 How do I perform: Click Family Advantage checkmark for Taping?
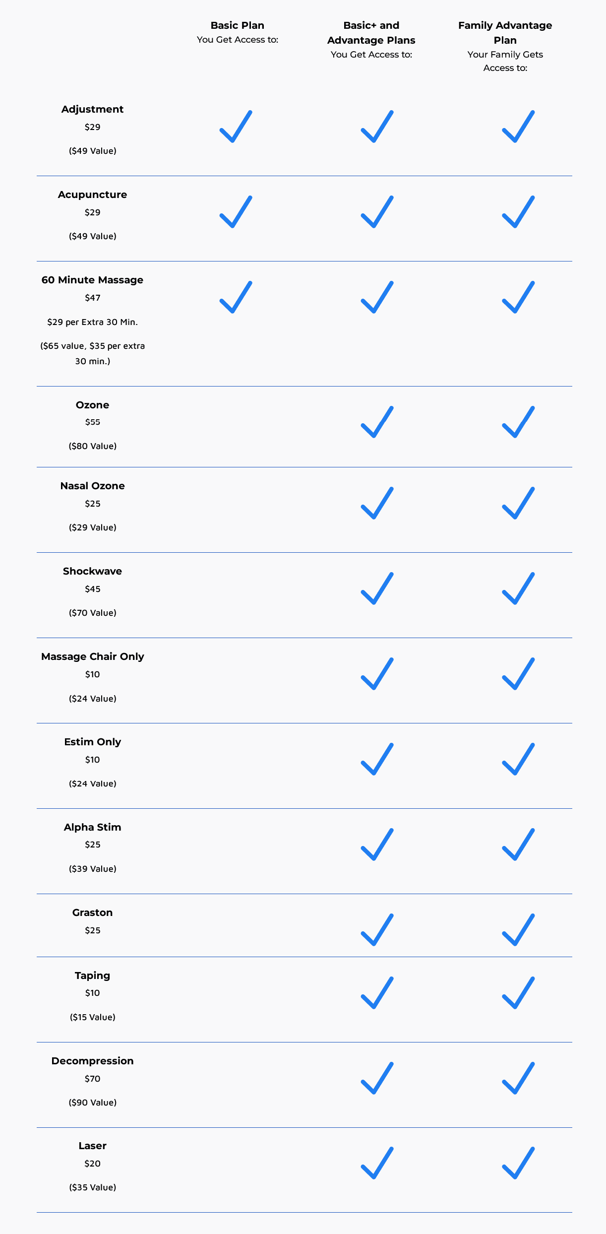click(x=518, y=993)
